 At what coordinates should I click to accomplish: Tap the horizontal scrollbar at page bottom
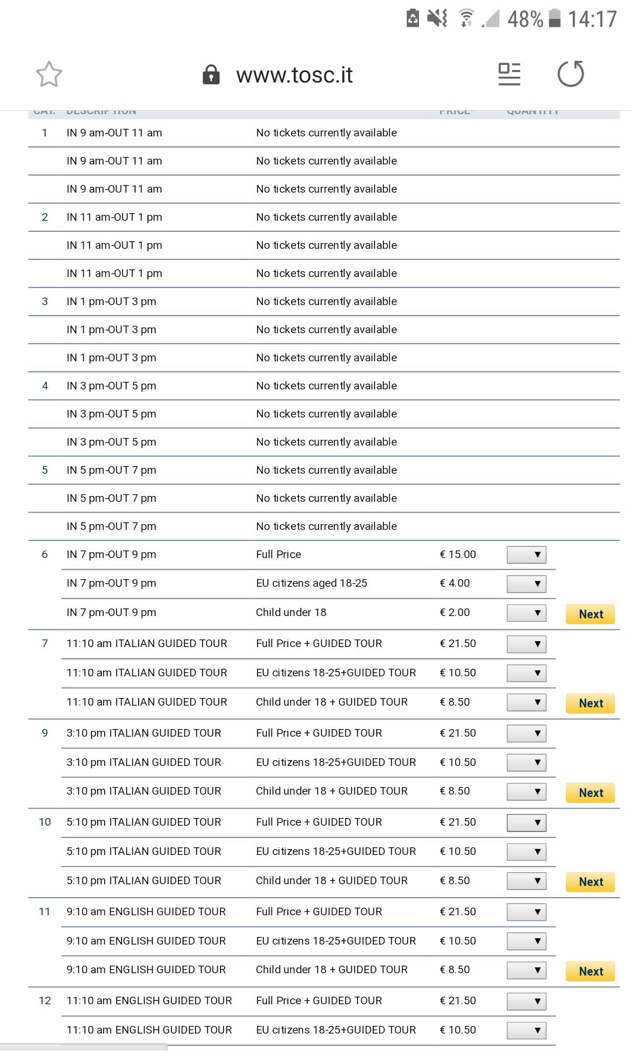[84, 1046]
